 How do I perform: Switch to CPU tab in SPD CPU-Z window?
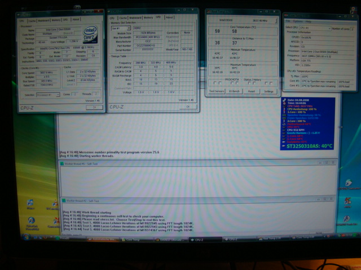click(x=112, y=18)
